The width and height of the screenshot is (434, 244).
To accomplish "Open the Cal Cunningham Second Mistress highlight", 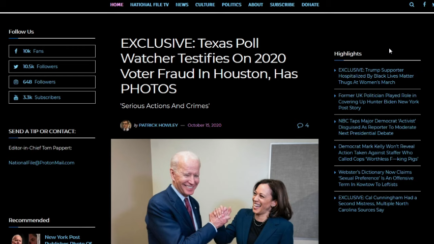I will (x=378, y=204).
